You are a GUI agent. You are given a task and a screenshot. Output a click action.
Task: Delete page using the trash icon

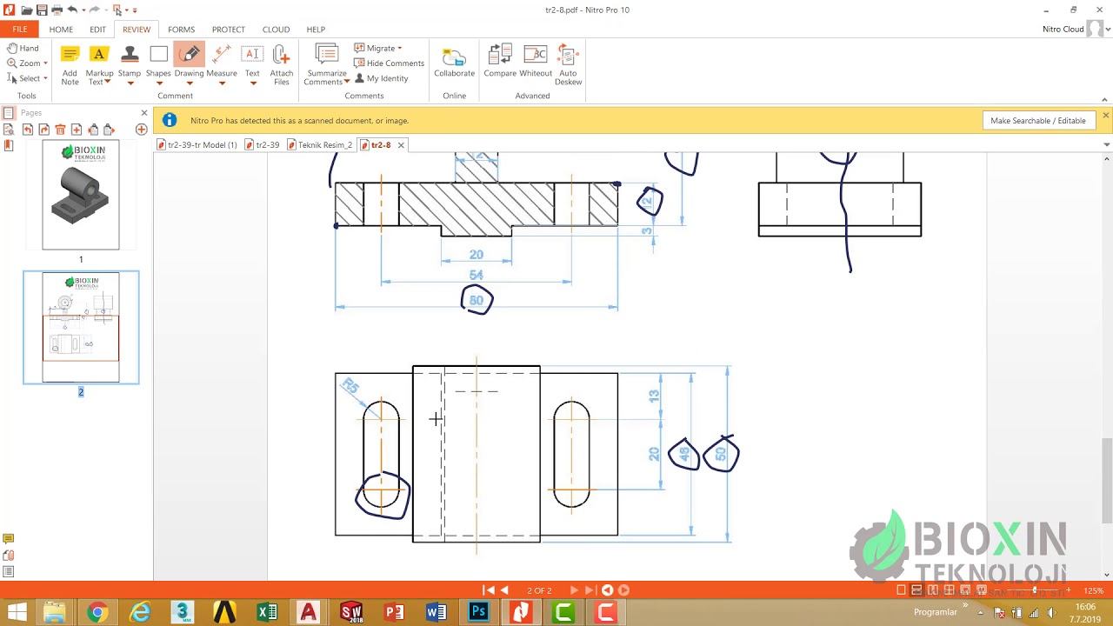(x=60, y=130)
